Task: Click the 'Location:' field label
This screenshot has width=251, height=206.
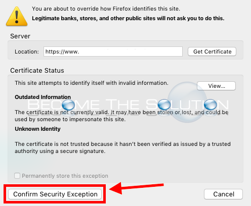Action: (27, 51)
